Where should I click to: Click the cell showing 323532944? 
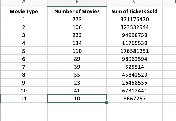pyautogui.click(x=135, y=27)
